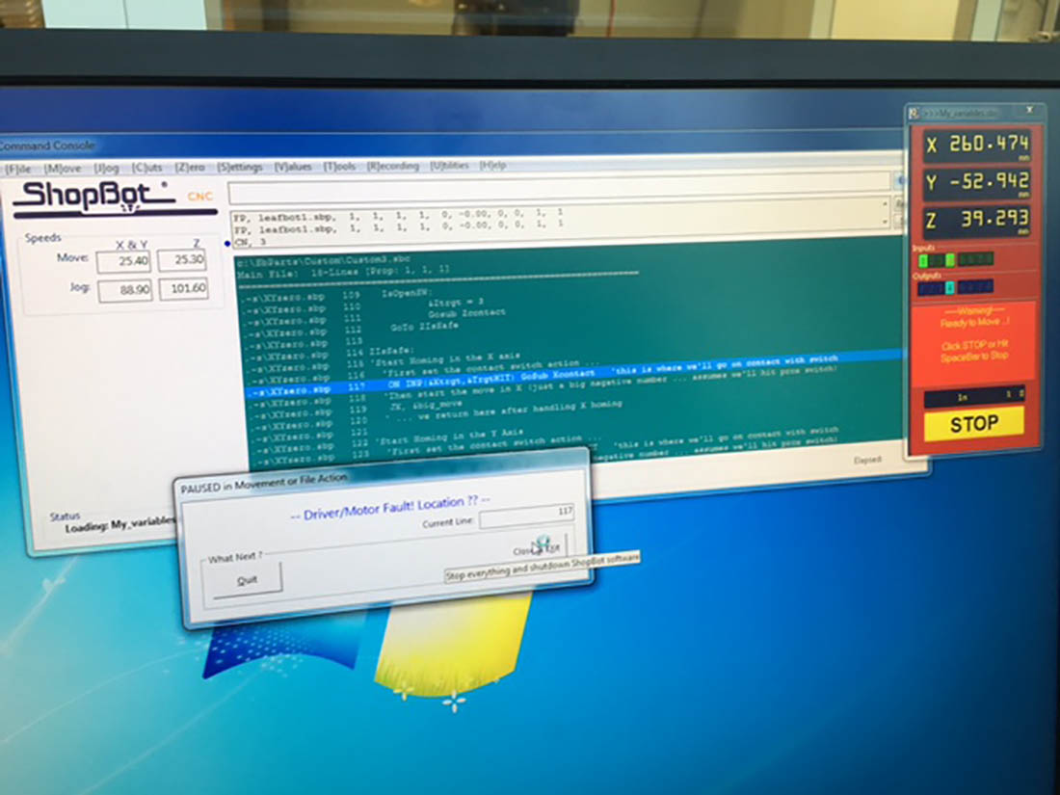Select highlighted code line 117

tap(574, 376)
